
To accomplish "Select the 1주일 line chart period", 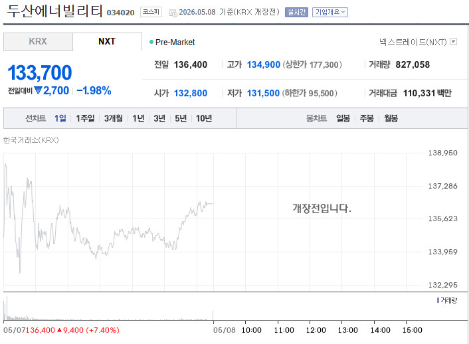I will click(x=85, y=118).
